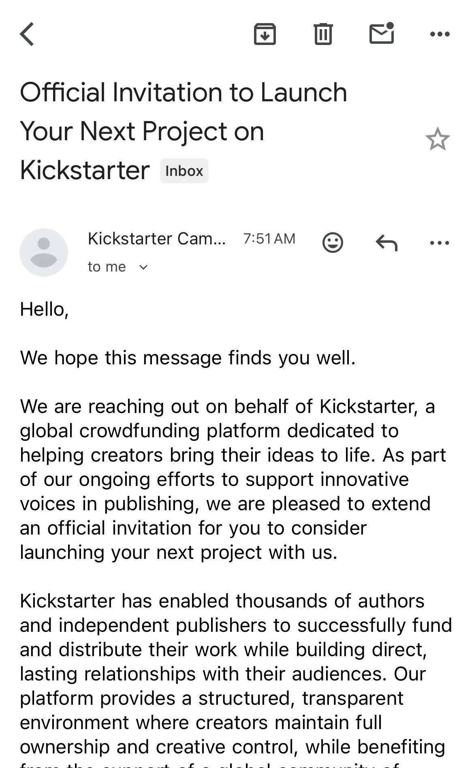The image size is (474, 768).
Task: Archive this email
Action: pyautogui.click(x=265, y=34)
